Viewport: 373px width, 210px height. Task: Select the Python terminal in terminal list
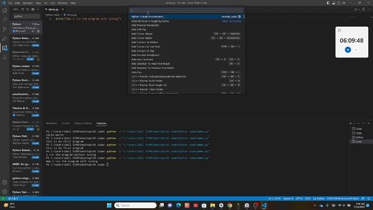359,138
